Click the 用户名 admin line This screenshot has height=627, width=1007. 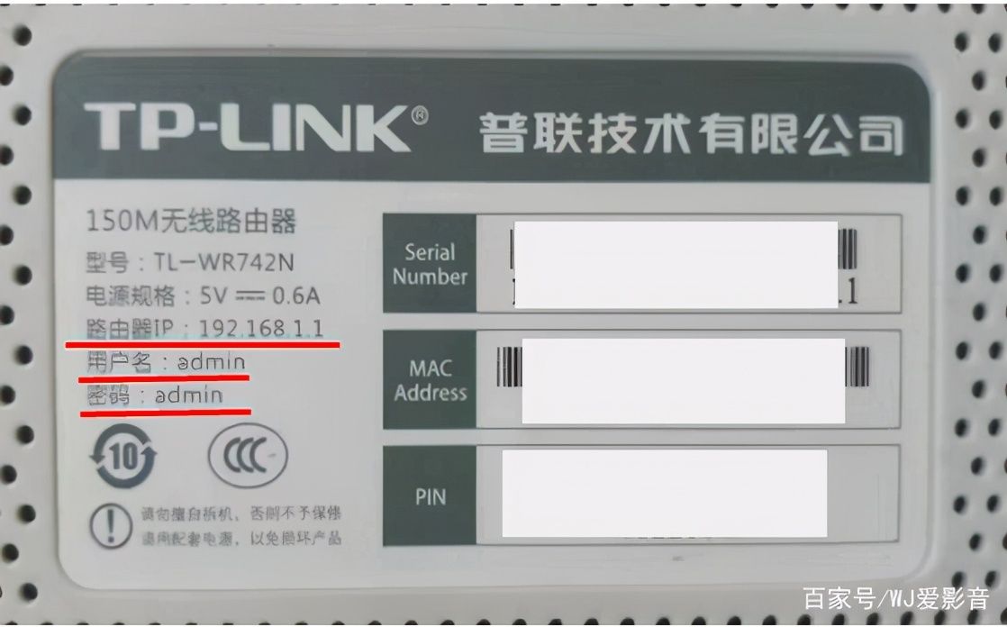click(x=166, y=362)
